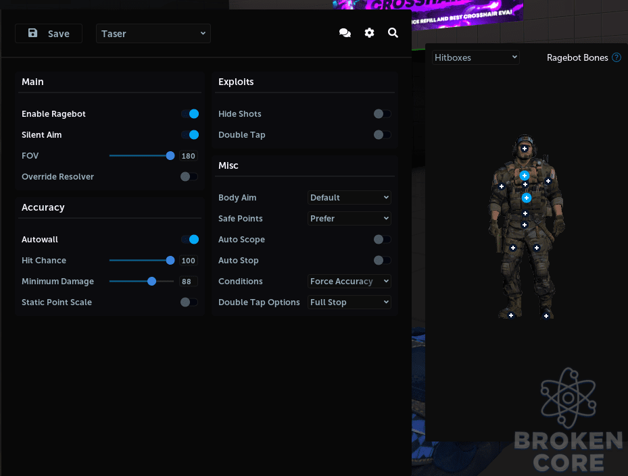Open the Double Tap Options dropdown
The width and height of the screenshot is (628, 476).
[349, 302]
